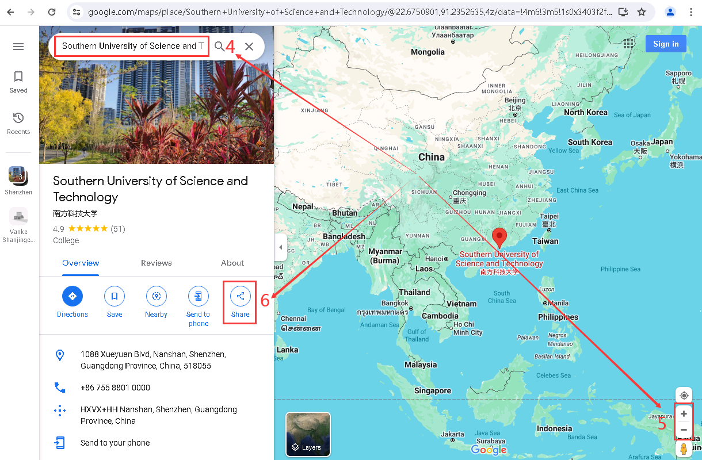Collapse the side panel with the arrow
Image resolution: width=702 pixels, height=460 pixels.
click(281, 247)
